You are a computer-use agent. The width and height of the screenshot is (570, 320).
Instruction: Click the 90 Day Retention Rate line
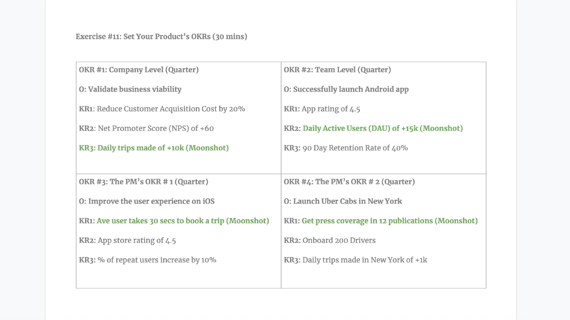(x=346, y=148)
